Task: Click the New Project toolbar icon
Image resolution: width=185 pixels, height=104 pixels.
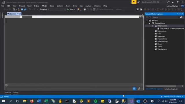Action: [x=14, y=10]
